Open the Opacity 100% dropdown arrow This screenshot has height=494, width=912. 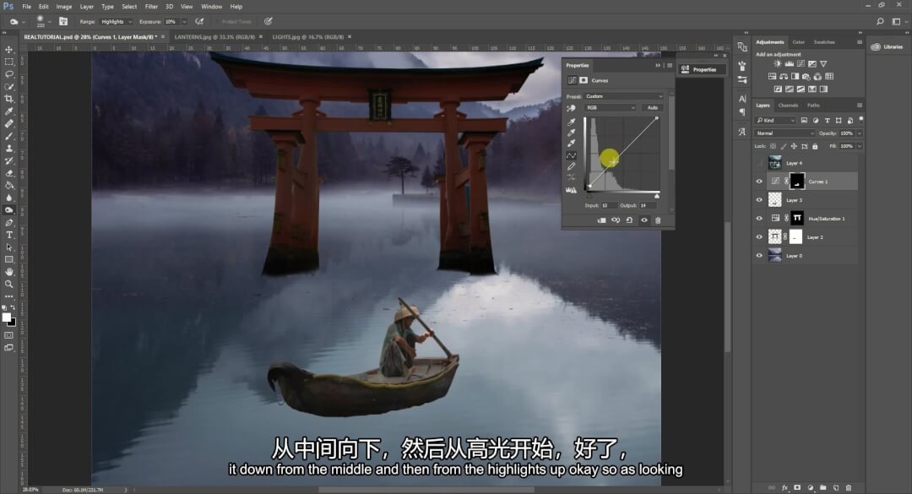(860, 133)
